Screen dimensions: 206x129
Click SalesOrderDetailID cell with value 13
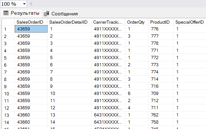coord(70,115)
